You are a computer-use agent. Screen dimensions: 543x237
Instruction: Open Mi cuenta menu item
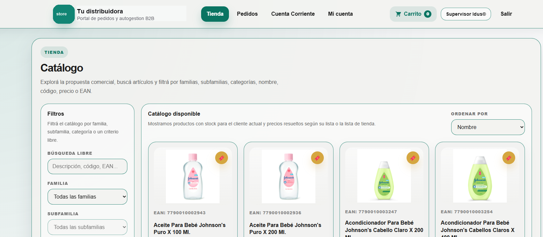[340, 14]
